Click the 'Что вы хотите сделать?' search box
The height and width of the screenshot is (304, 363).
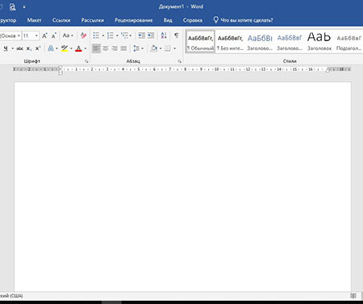(243, 20)
